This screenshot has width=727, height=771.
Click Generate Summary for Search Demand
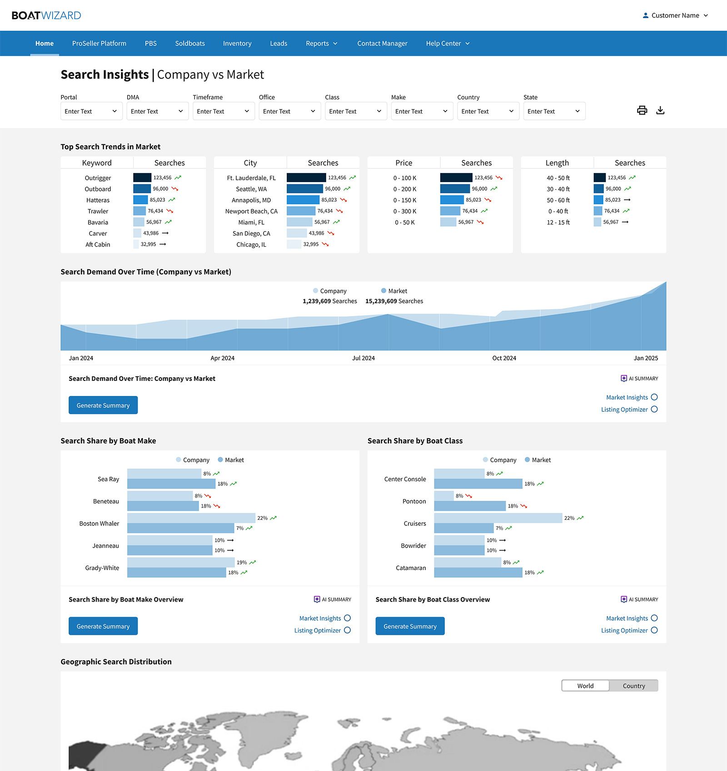tap(103, 405)
